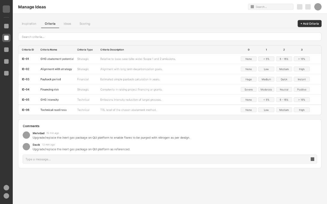
Task: Choose 'None' in the Technical readiness row
Action: (248, 110)
